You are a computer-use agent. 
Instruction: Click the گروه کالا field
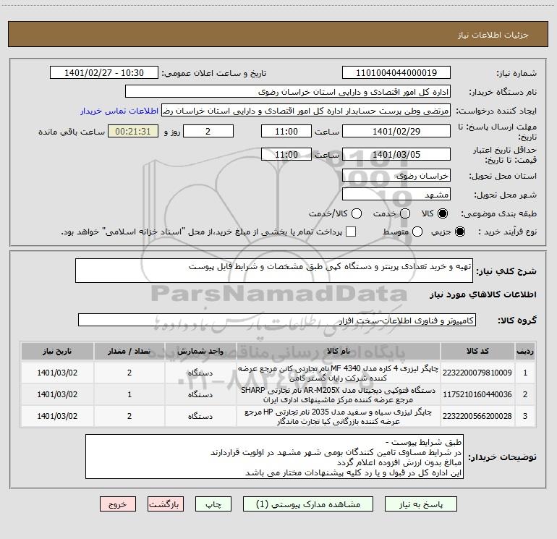pos(277,320)
